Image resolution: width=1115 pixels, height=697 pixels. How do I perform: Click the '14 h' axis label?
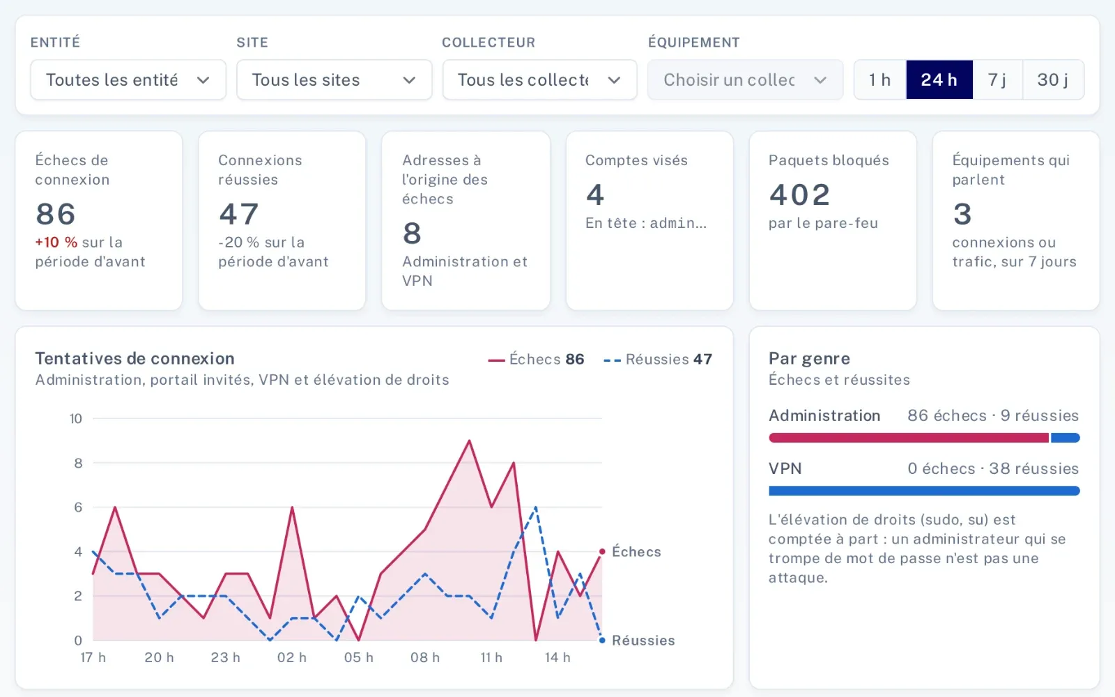[x=557, y=657]
